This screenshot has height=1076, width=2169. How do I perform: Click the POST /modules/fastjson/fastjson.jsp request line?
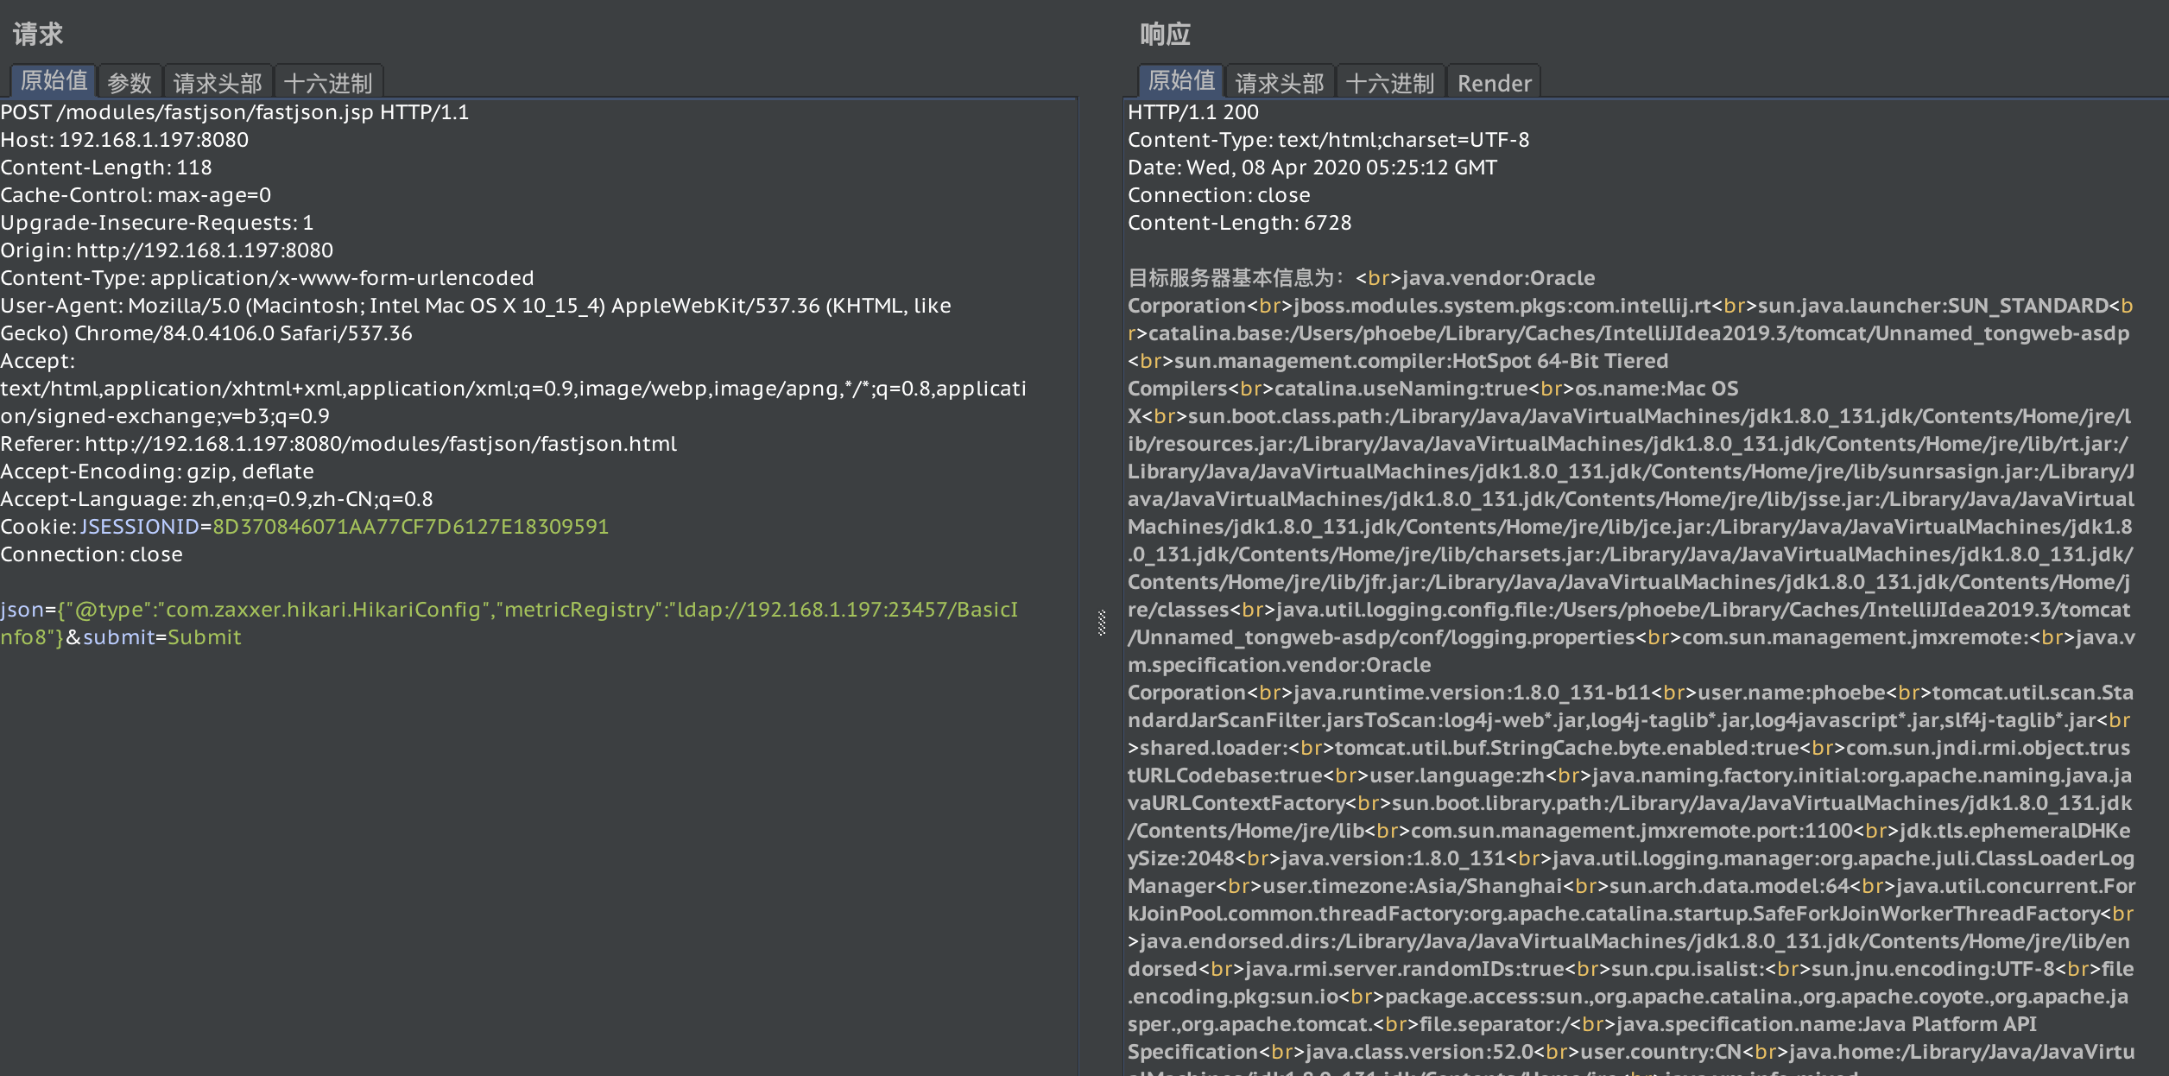pyautogui.click(x=234, y=112)
